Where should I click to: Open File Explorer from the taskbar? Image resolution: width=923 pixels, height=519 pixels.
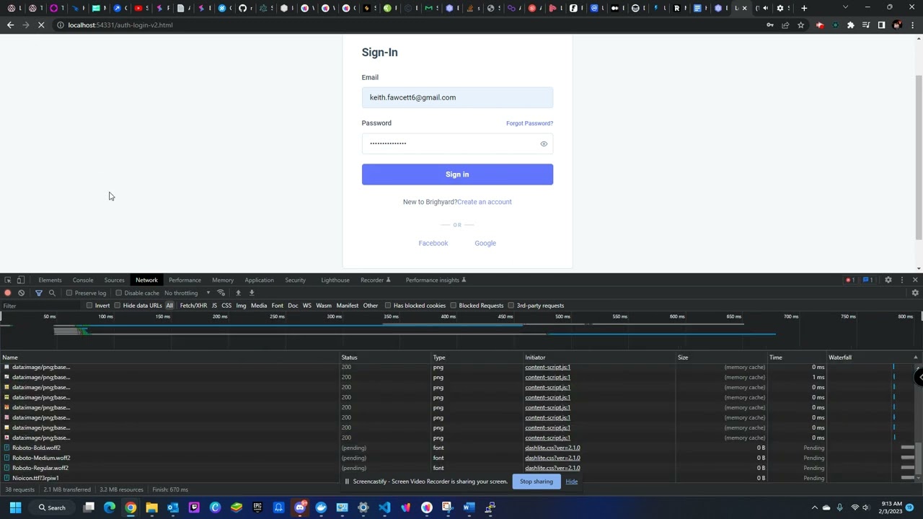pos(151,507)
